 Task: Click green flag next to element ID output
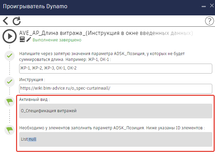pos(10,130)
